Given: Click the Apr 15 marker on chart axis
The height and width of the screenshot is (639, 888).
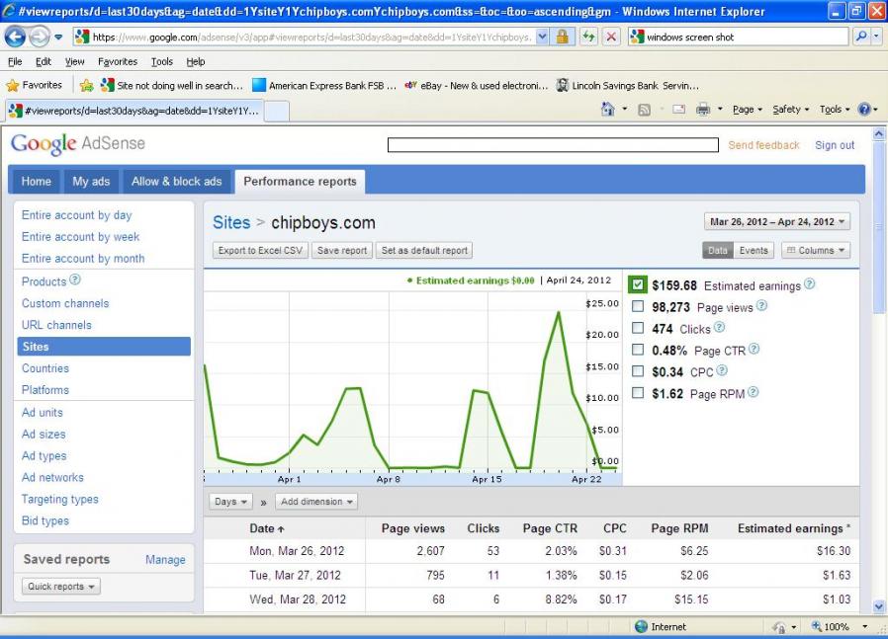Looking at the screenshot, I should coord(487,479).
